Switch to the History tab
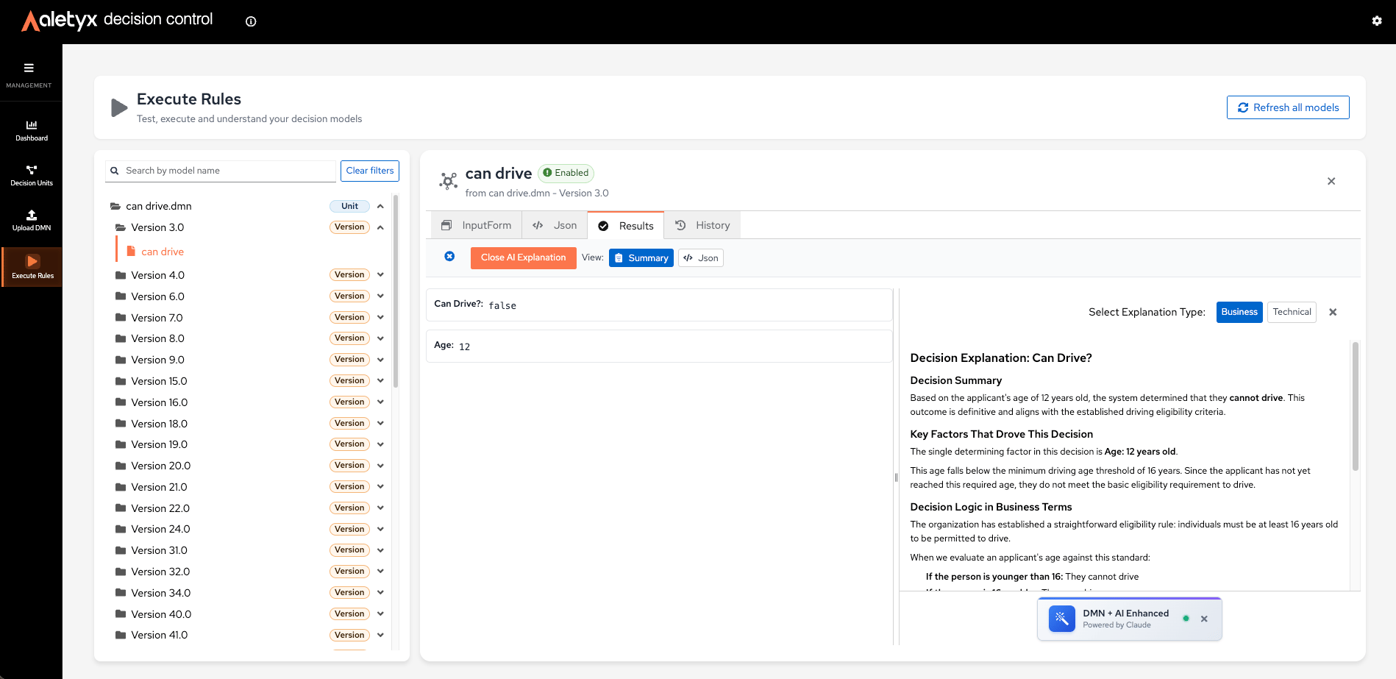Image resolution: width=1396 pixels, height=679 pixels. [x=702, y=225]
